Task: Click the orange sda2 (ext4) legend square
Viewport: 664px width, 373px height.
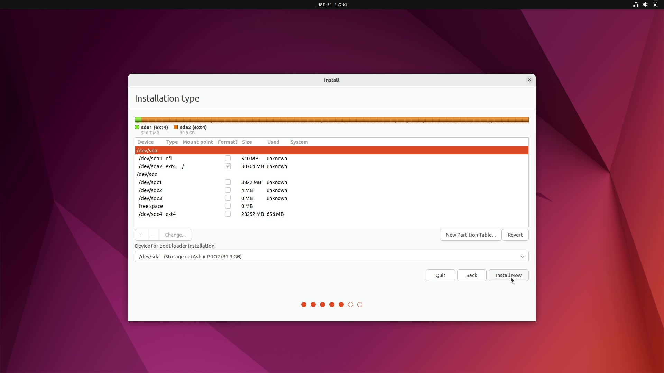Action: point(176,127)
